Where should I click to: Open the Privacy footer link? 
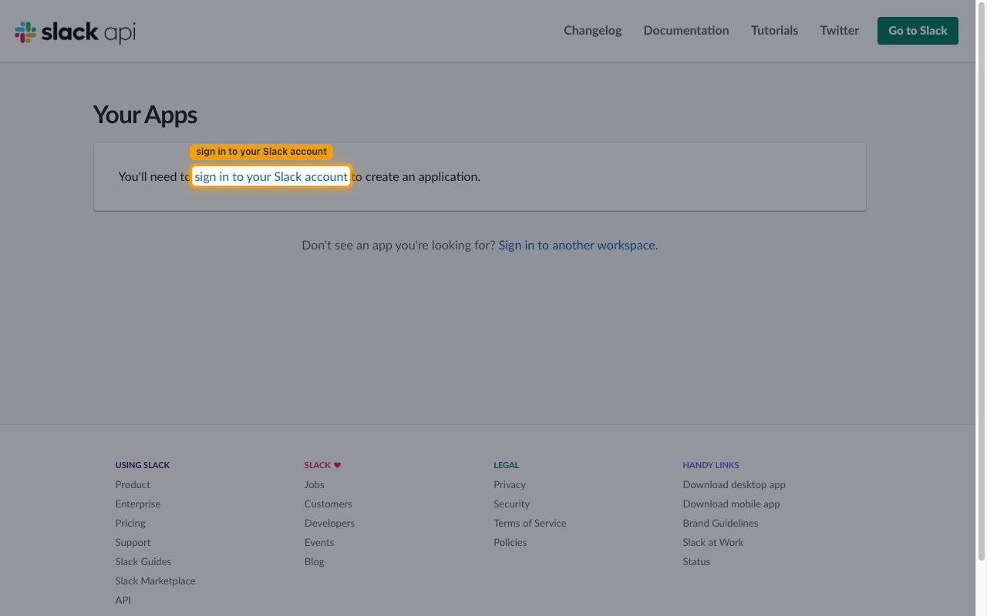[x=510, y=484]
